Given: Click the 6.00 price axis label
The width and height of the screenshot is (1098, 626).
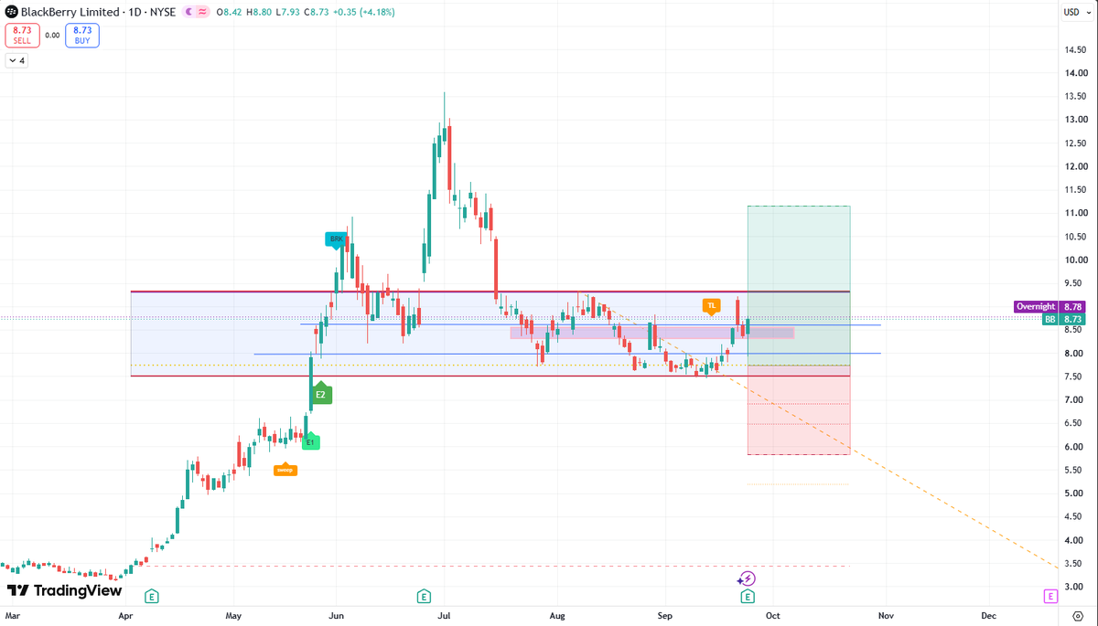Looking at the screenshot, I should [x=1075, y=446].
